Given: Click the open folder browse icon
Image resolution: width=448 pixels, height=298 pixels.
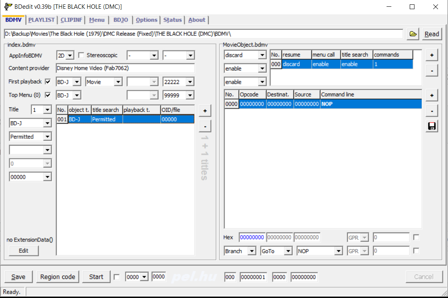Looking at the screenshot, I should click(x=413, y=34).
